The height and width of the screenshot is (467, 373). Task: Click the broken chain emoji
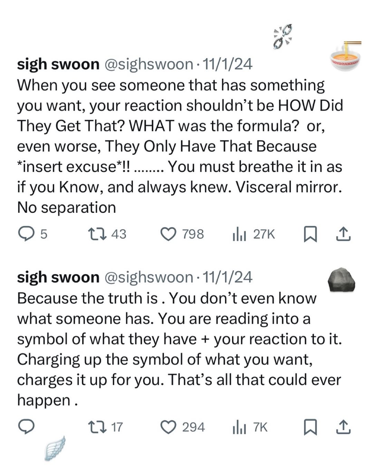click(x=283, y=36)
